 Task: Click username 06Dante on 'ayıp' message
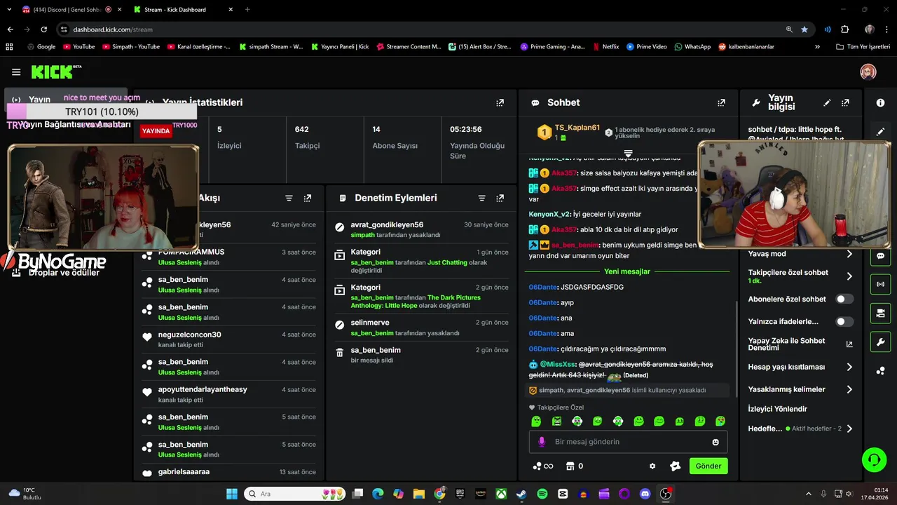(x=543, y=302)
